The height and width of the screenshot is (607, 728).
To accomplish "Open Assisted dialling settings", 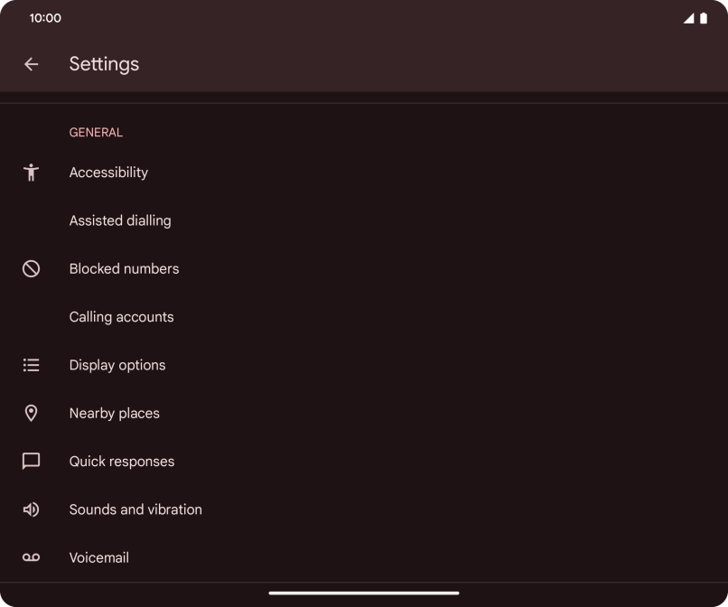I will point(120,220).
